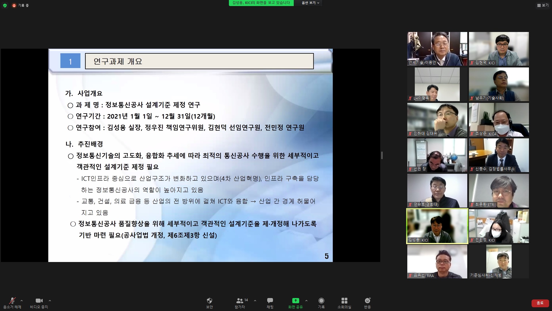Image resolution: width=552 pixels, height=311 pixels.
Task: Open 소회의실 breakout rooms
Action: click(x=344, y=303)
